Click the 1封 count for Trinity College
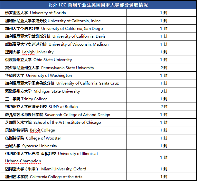 [164, 99]
